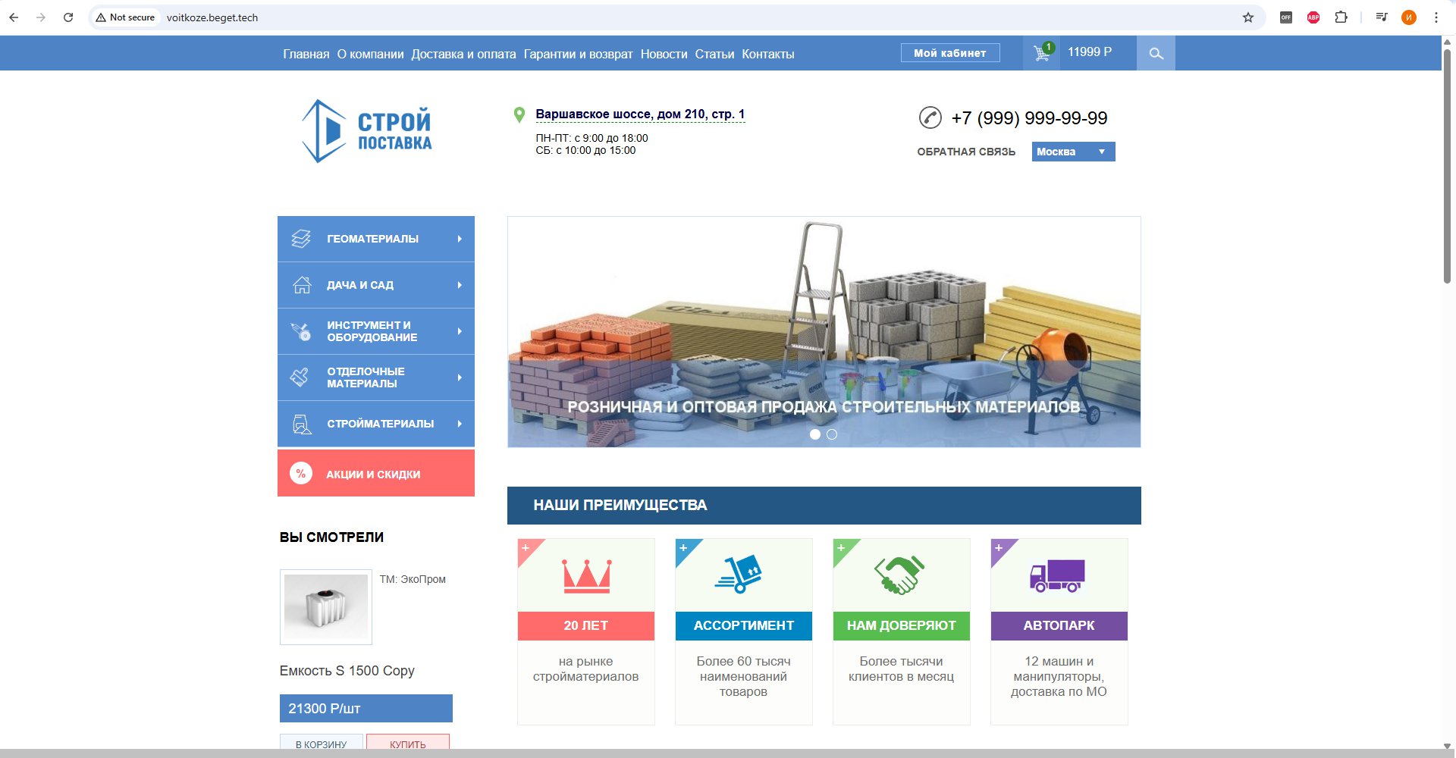Expand the Отделочные материалы submenu arrow
Viewport: 1456px width, 758px height.
[460, 377]
